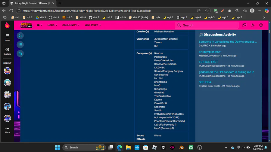
Task: Open a new browser tab
Action: pyautogui.click(x=60, y=3)
